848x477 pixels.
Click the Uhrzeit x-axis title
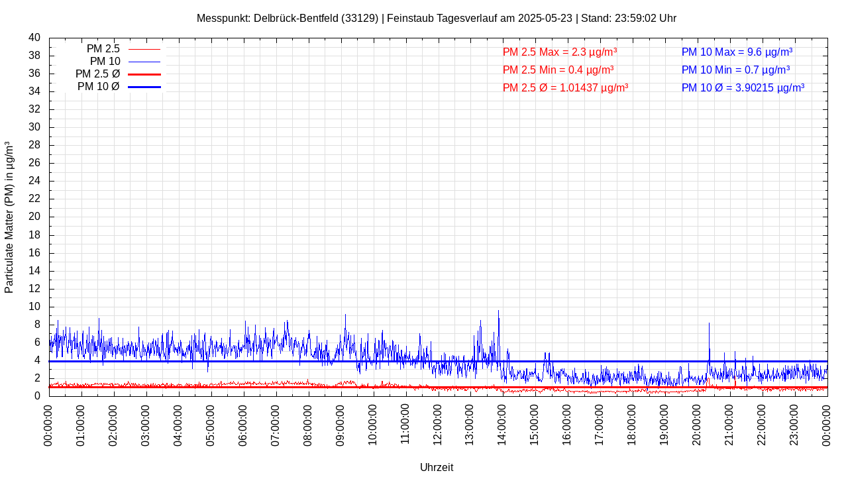point(437,467)
